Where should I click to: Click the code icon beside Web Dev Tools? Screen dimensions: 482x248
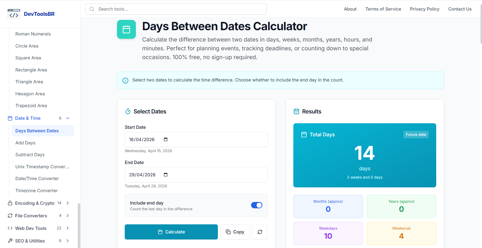click(10, 228)
